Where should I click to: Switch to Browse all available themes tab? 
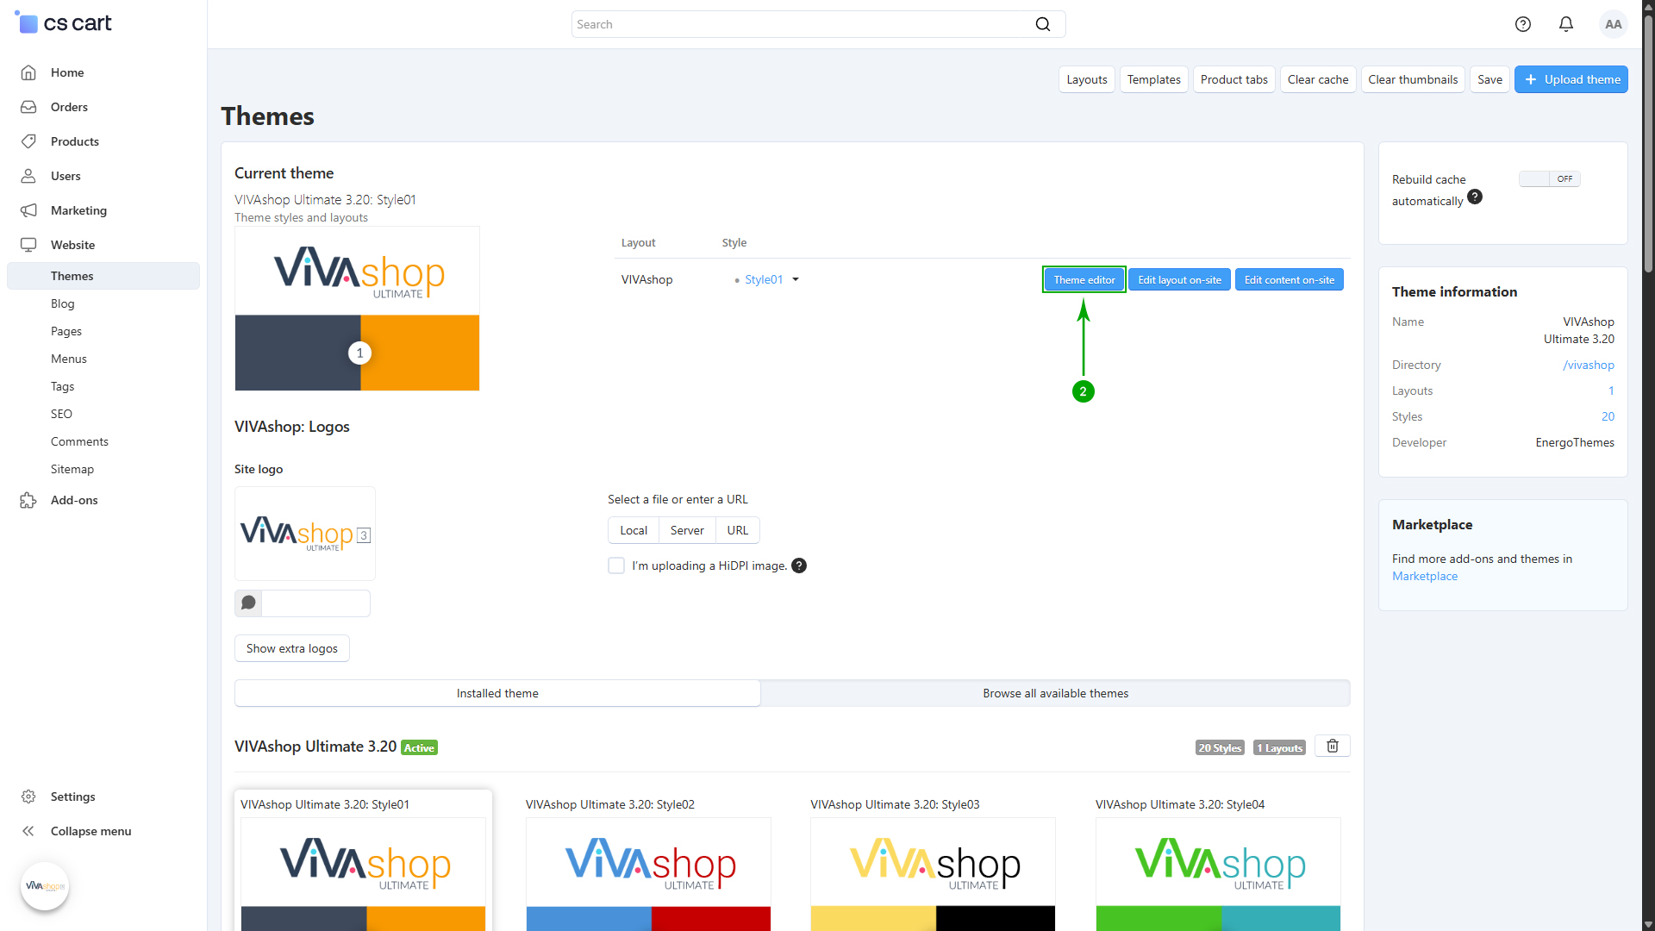1055,693
